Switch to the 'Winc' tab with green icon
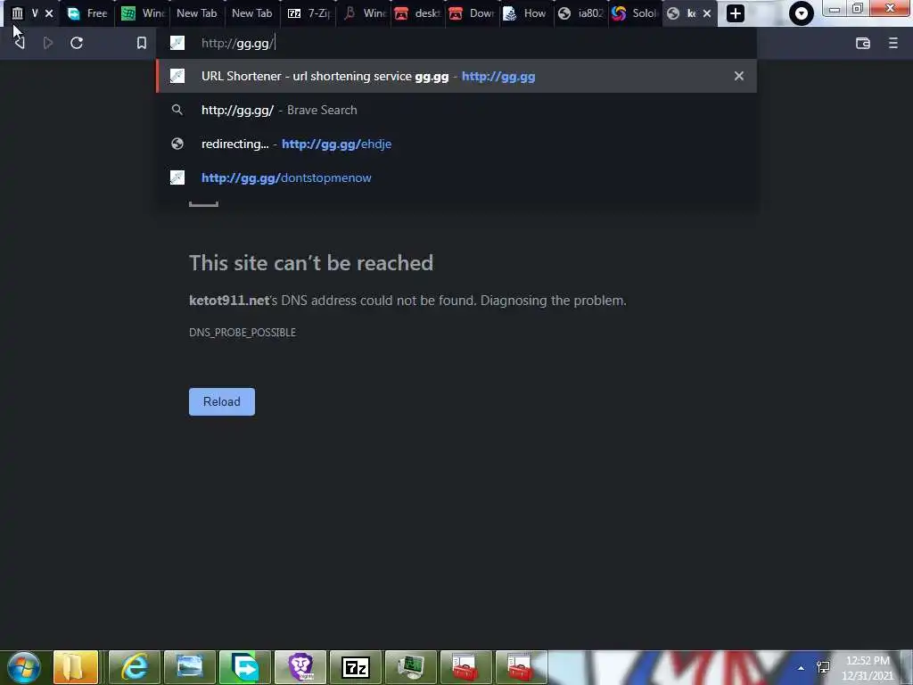The image size is (913, 685). 142,13
